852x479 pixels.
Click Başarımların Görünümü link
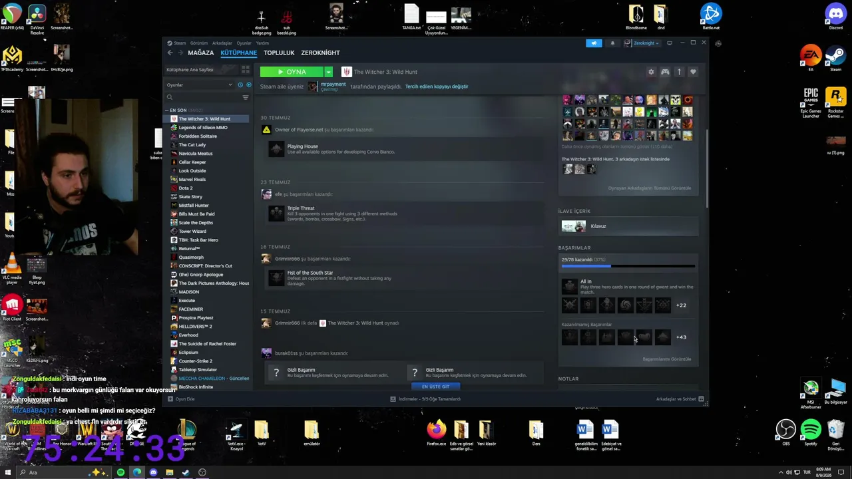tap(666, 359)
